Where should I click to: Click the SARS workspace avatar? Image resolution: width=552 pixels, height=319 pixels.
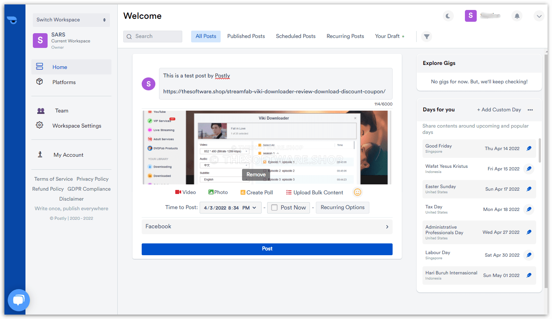tap(40, 41)
